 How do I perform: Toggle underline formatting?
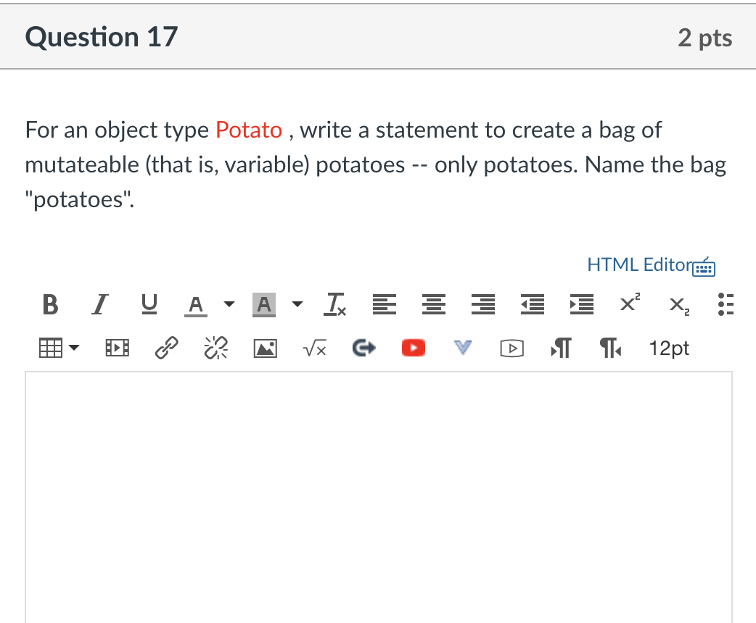pyautogui.click(x=149, y=304)
